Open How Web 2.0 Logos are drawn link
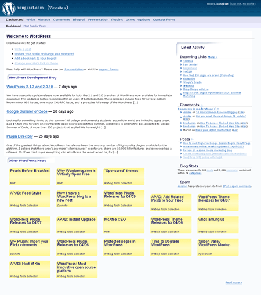Image resolution: width=261 pixels, height=295 pixels. [209, 75]
